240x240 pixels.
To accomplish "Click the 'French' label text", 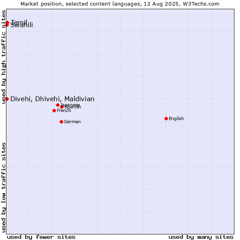I will (64, 110).
